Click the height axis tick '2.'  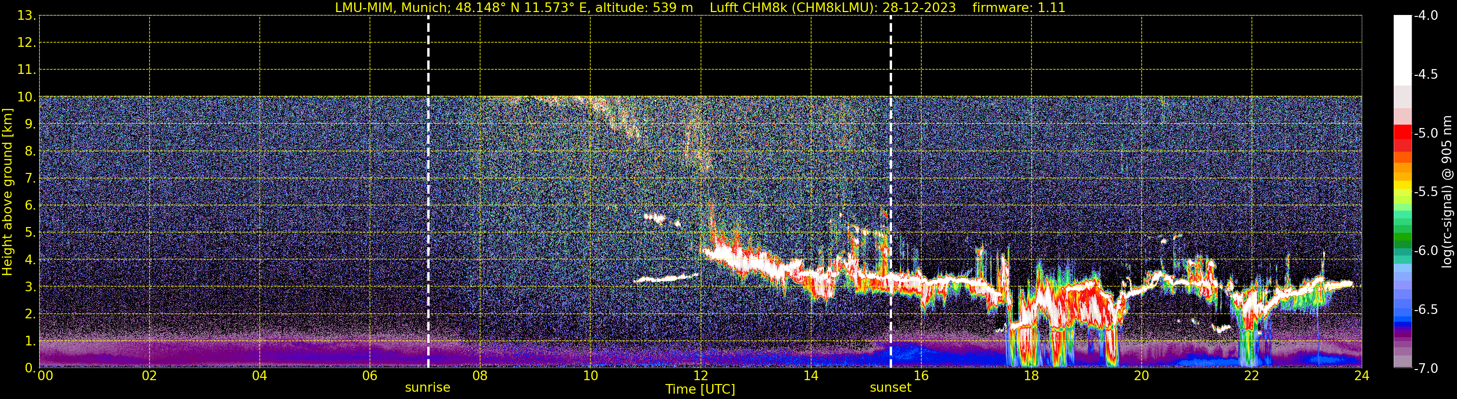30,313
